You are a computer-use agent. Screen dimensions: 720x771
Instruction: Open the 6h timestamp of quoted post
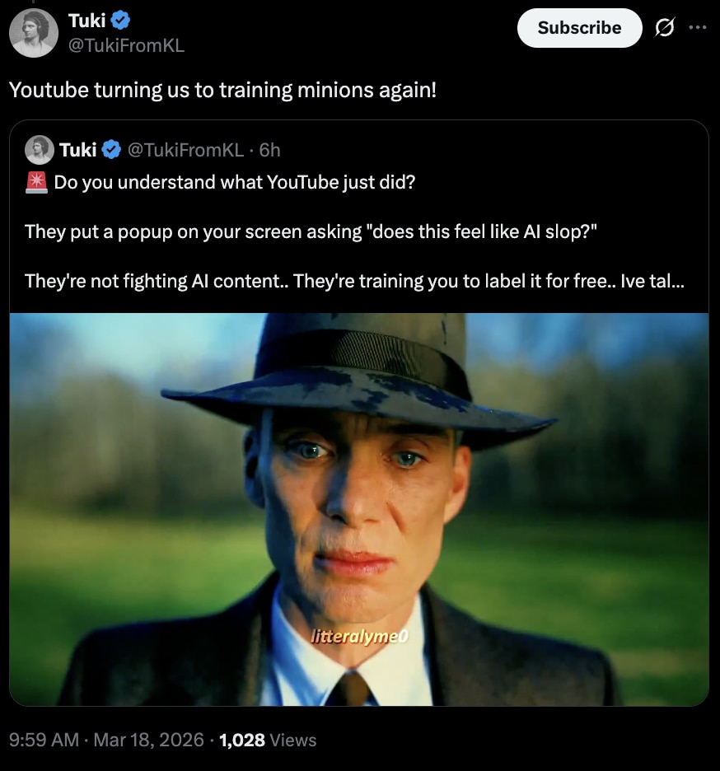point(269,150)
